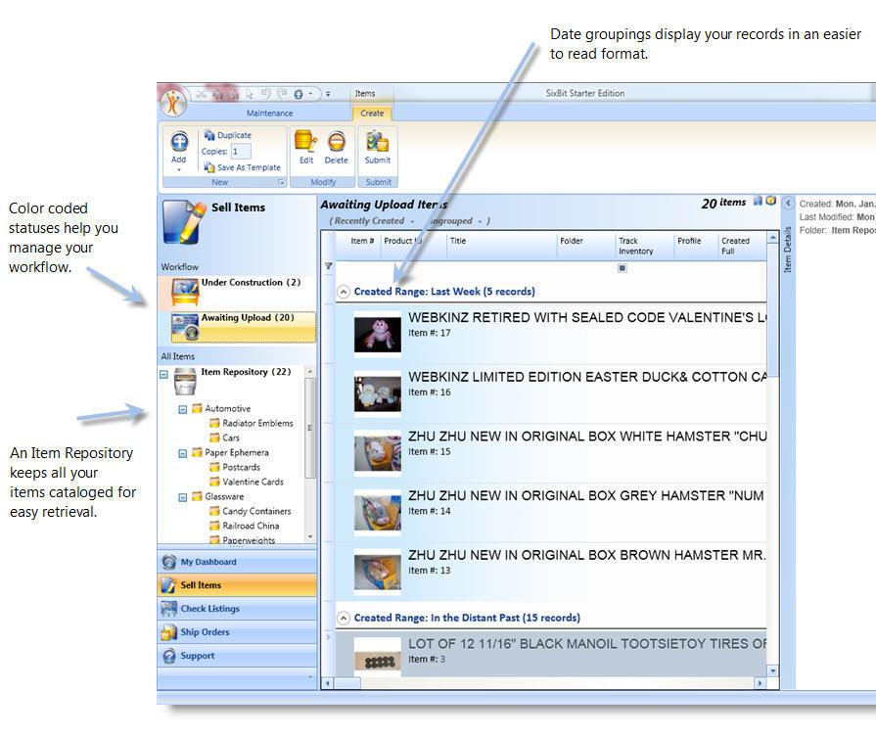The image size is (876, 738).
Task: Select the Postcards folder
Action: coord(242,467)
